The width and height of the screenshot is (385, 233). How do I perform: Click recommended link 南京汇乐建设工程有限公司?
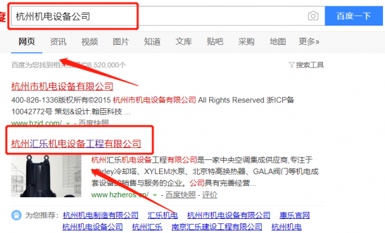coord(217,227)
